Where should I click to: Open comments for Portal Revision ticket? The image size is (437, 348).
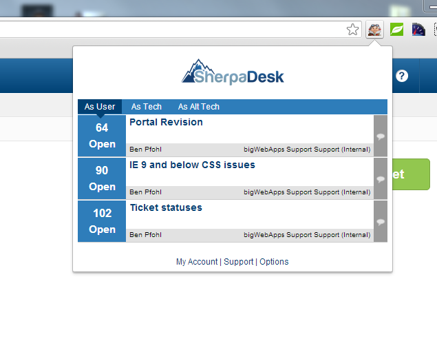[381, 136]
